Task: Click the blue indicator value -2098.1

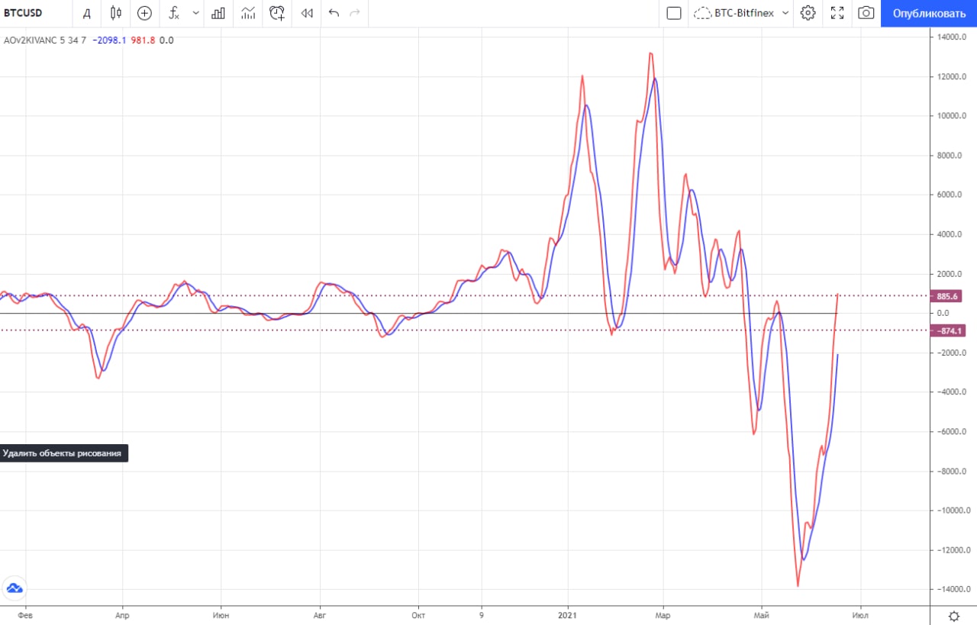Action: [109, 40]
